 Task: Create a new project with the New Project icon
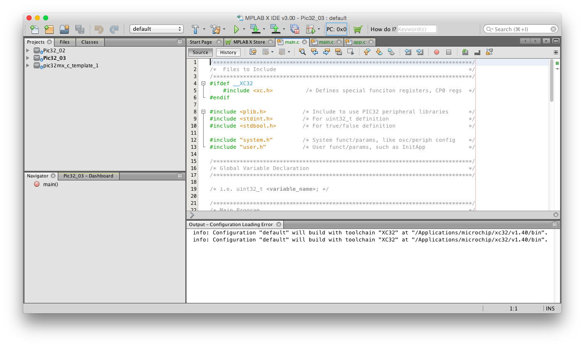pyautogui.click(x=49, y=29)
